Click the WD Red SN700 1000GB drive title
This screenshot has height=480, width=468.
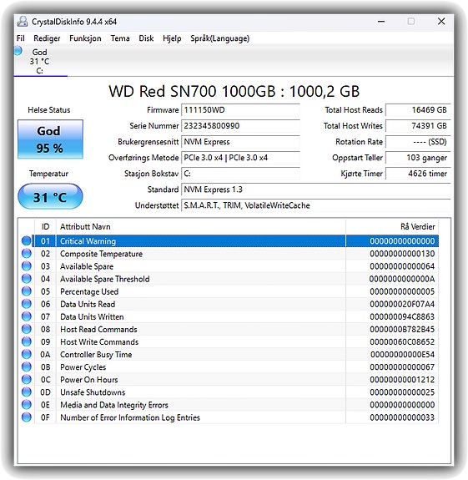(234, 91)
